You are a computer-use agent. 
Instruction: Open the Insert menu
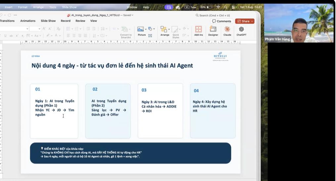pos(9,7)
